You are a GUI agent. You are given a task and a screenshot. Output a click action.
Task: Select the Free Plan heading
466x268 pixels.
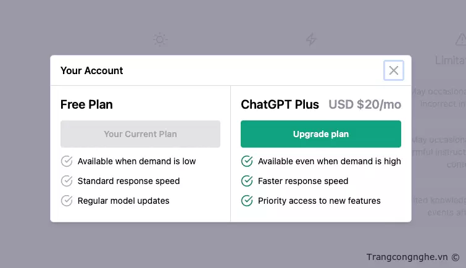tap(86, 104)
